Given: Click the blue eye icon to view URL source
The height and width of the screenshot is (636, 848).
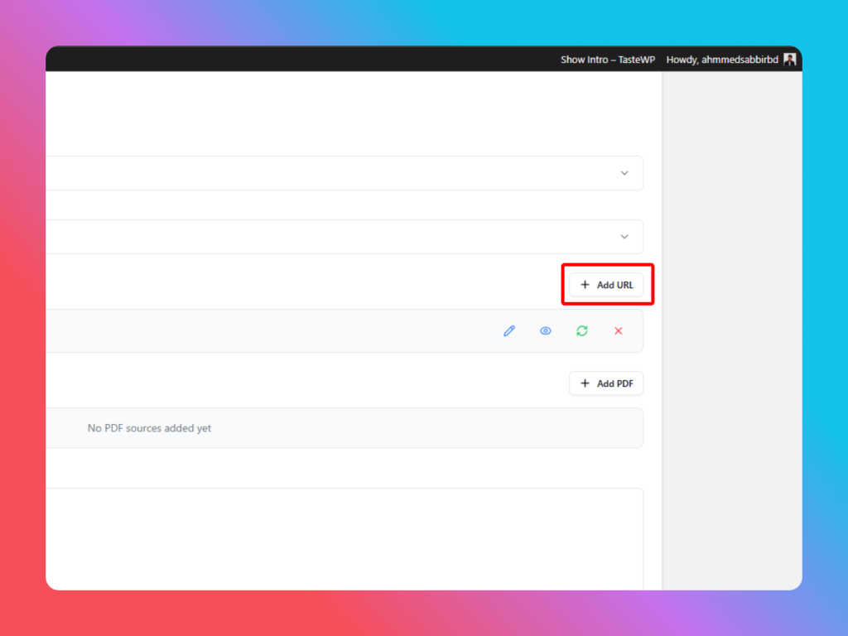Looking at the screenshot, I should (x=546, y=331).
